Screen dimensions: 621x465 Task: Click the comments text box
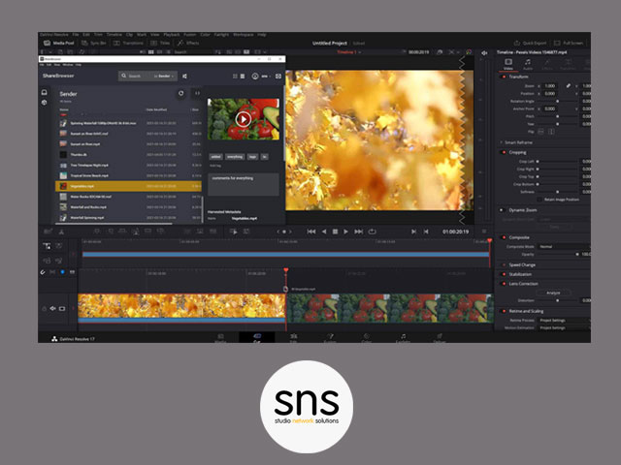pos(244,184)
